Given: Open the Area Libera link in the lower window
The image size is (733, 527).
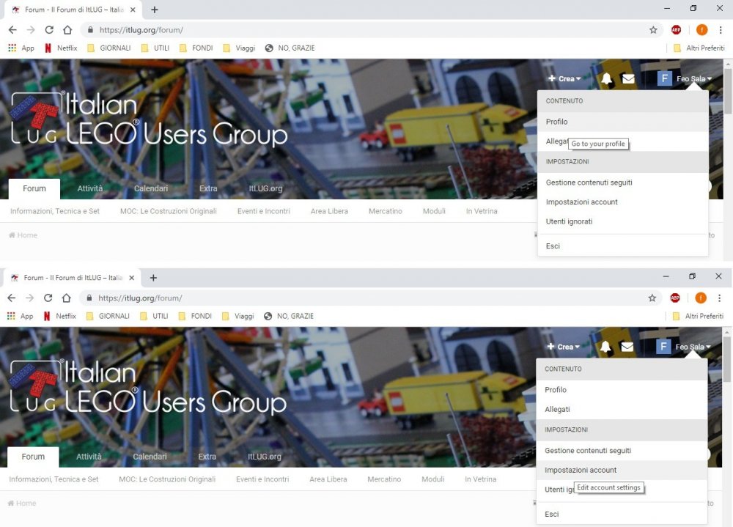Looking at the screenshot, I should tap(328, 479).
